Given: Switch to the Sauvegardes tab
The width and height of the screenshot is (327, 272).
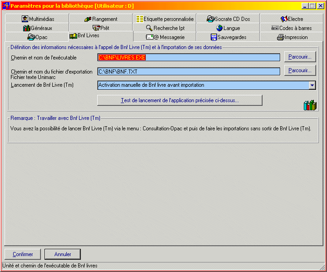Looking at the screenshot, I should pyautogui.click(x=228, y=37).
